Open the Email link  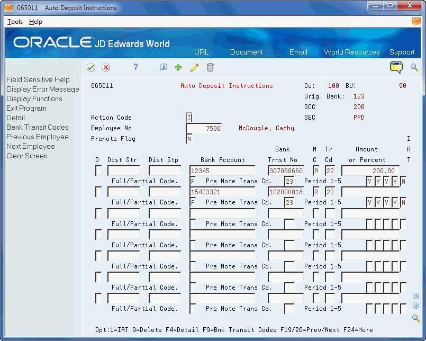click(x=298, y=52)
